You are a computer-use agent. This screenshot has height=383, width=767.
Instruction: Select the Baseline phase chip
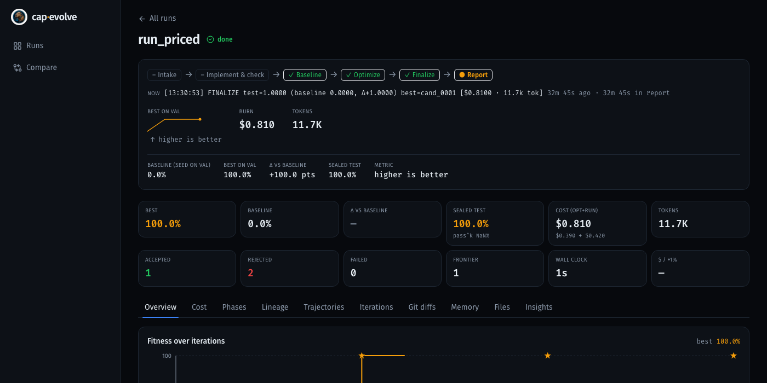pos(305,75)
